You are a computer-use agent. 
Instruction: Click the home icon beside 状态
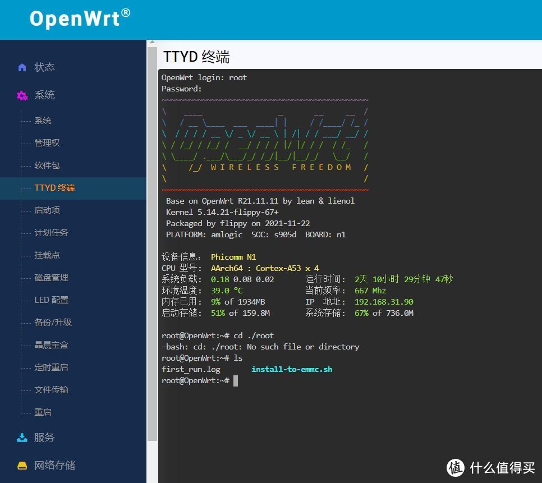[x=22, y=67]
